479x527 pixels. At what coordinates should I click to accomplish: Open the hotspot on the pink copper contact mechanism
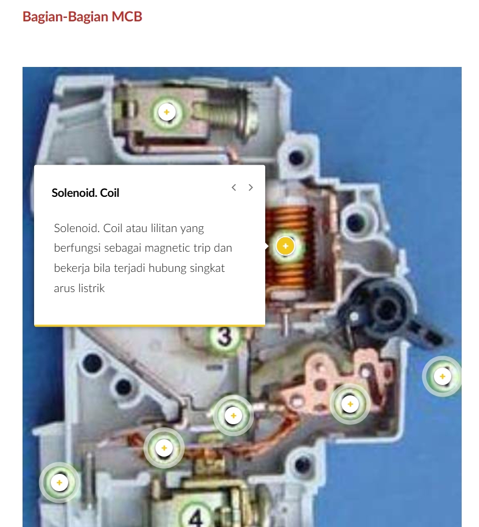[x=350, y=404]
